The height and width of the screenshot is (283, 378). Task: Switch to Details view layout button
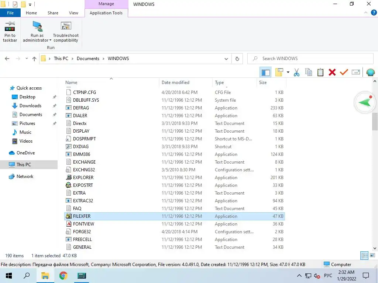(364, 256)
